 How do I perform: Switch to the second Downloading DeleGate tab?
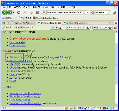tap(75, 23)
